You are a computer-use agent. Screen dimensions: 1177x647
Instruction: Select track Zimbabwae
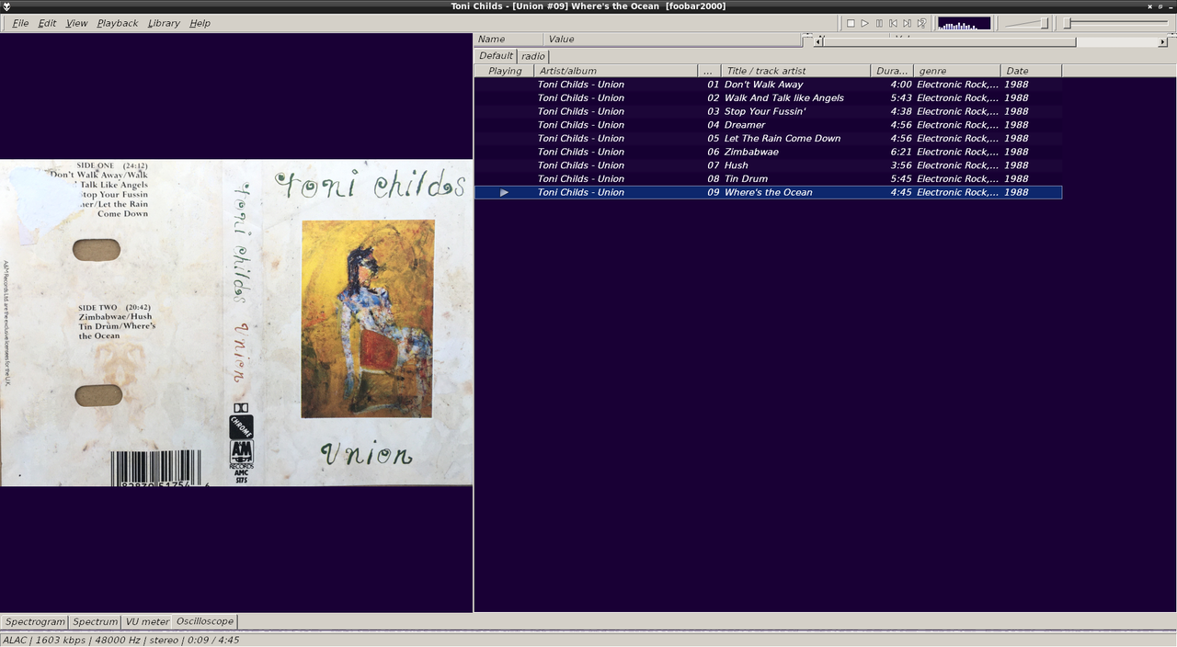pyautogui.click(x=768, y=152)
